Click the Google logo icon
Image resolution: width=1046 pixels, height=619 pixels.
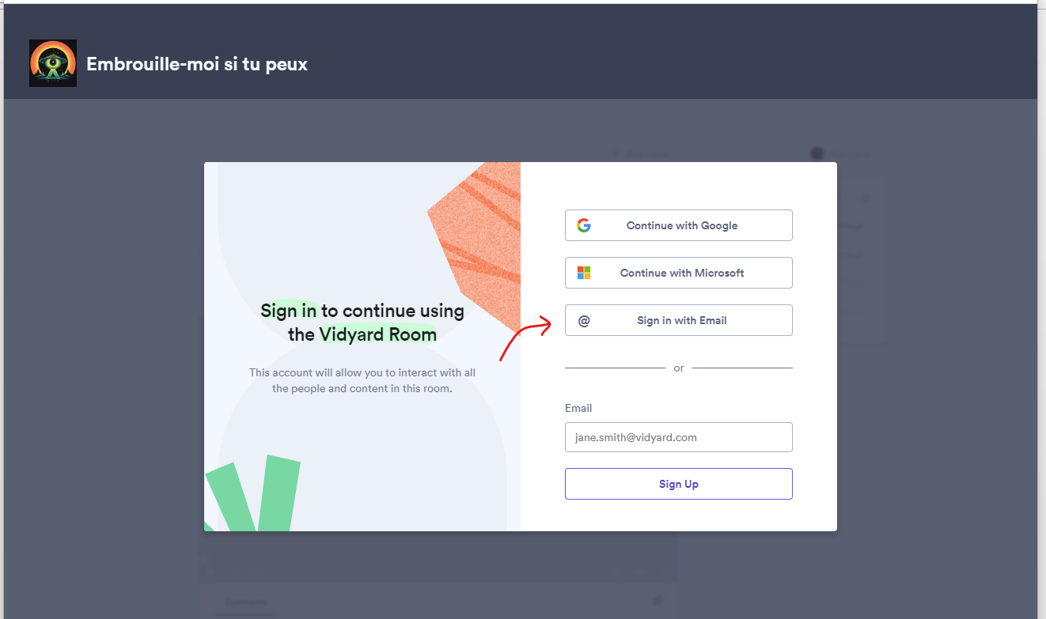[x=584, y=225]
